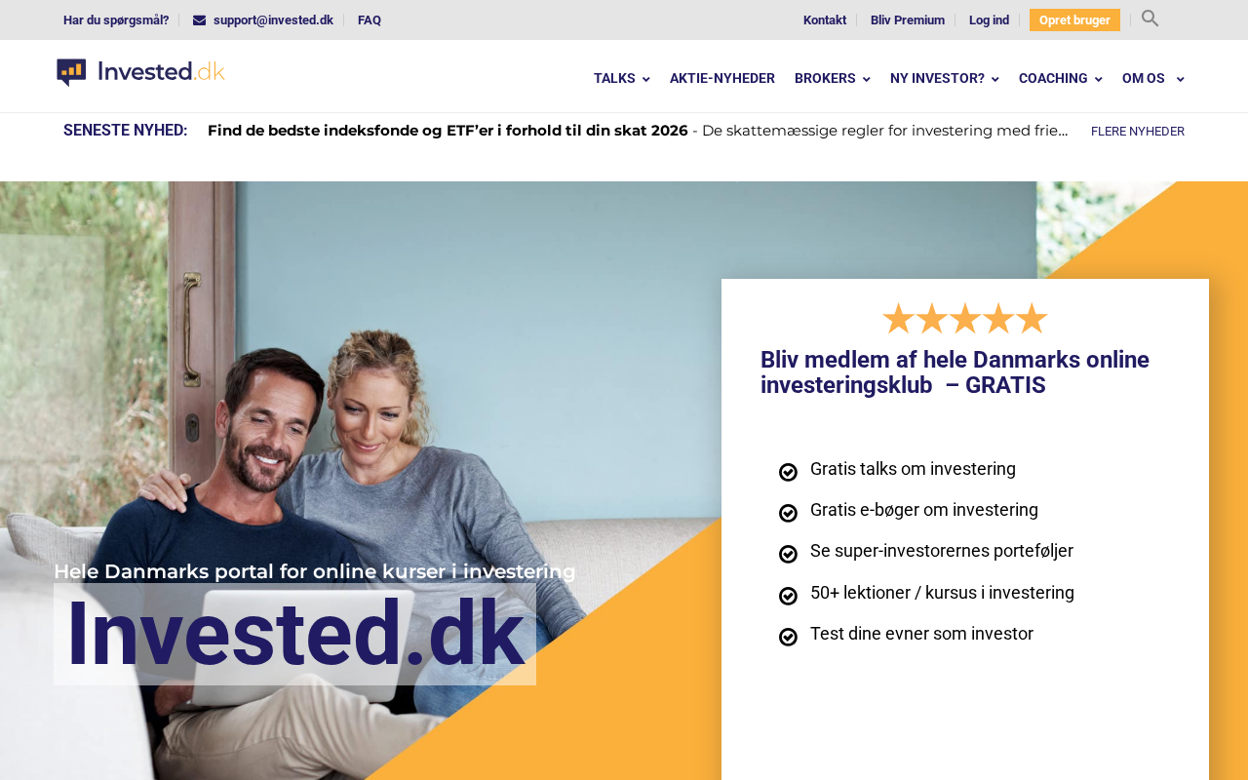
Task: Expand the BROKERS dropdown menu
Action: 832,79
